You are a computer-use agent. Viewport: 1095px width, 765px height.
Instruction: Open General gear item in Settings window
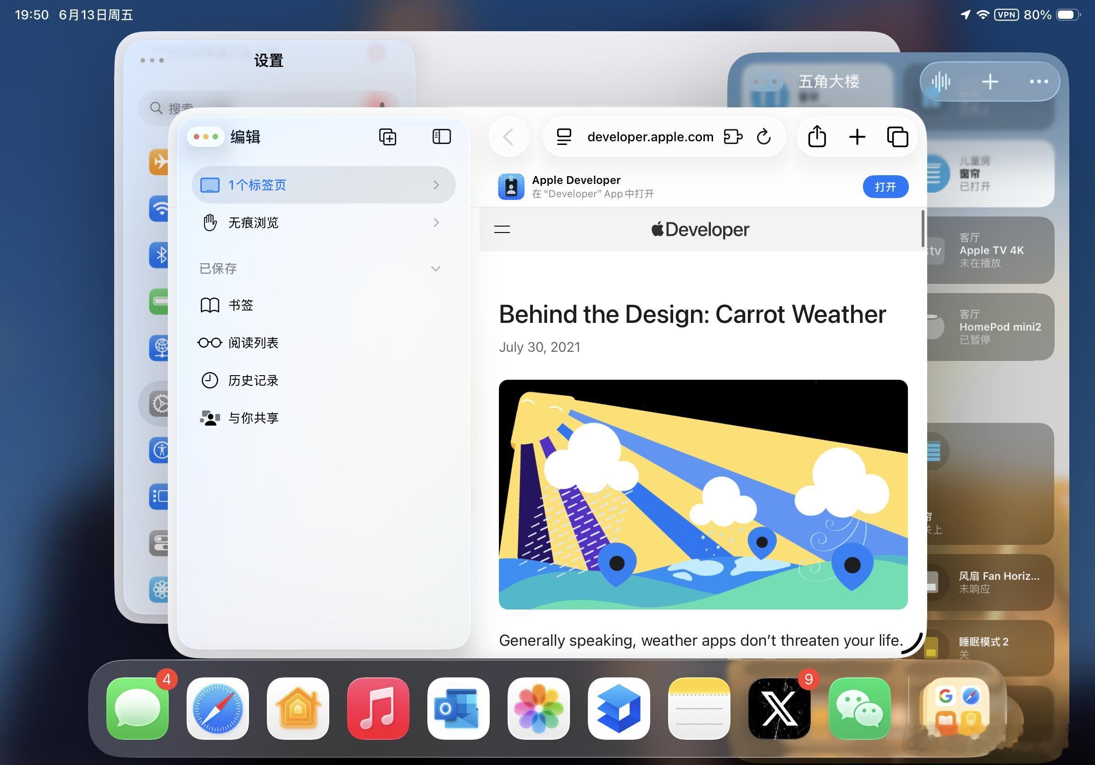tap(159, 404)
